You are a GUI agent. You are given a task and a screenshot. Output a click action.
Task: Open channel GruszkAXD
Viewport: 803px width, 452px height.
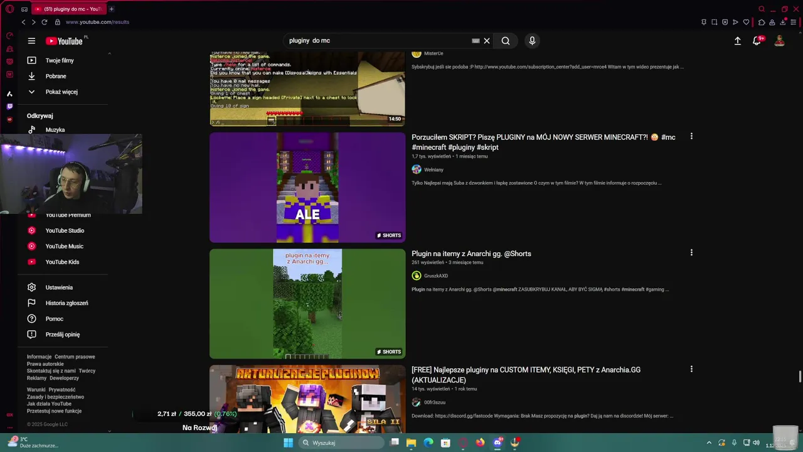[x=436, y=276]
